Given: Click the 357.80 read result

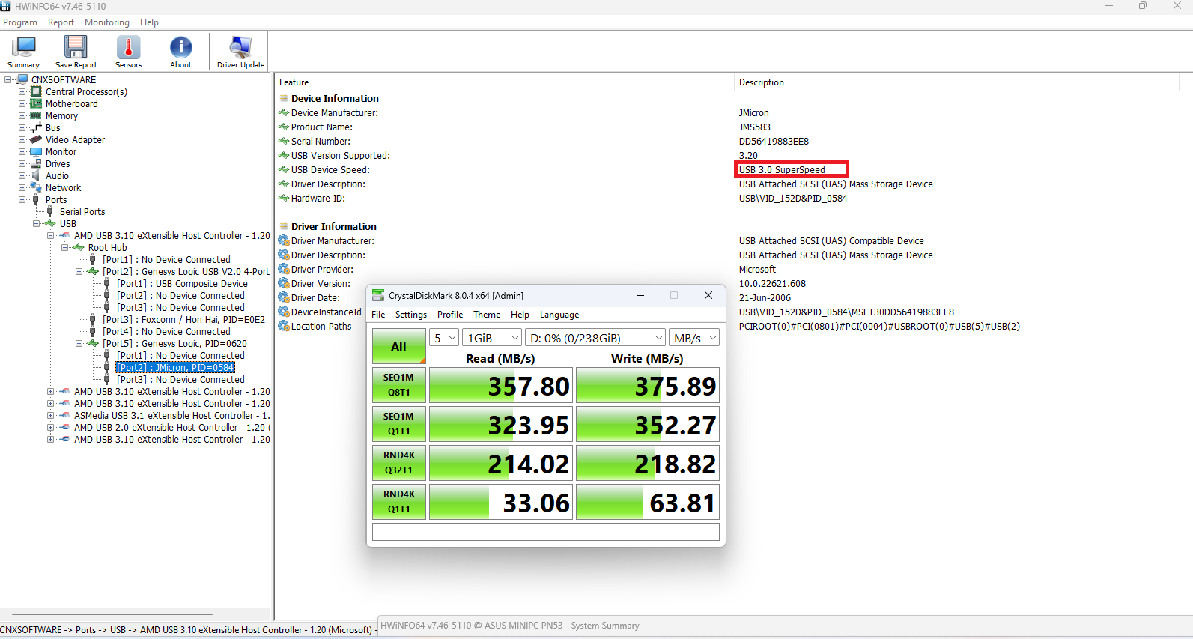Looking at the screenshot, I should (x=501, y=385).
